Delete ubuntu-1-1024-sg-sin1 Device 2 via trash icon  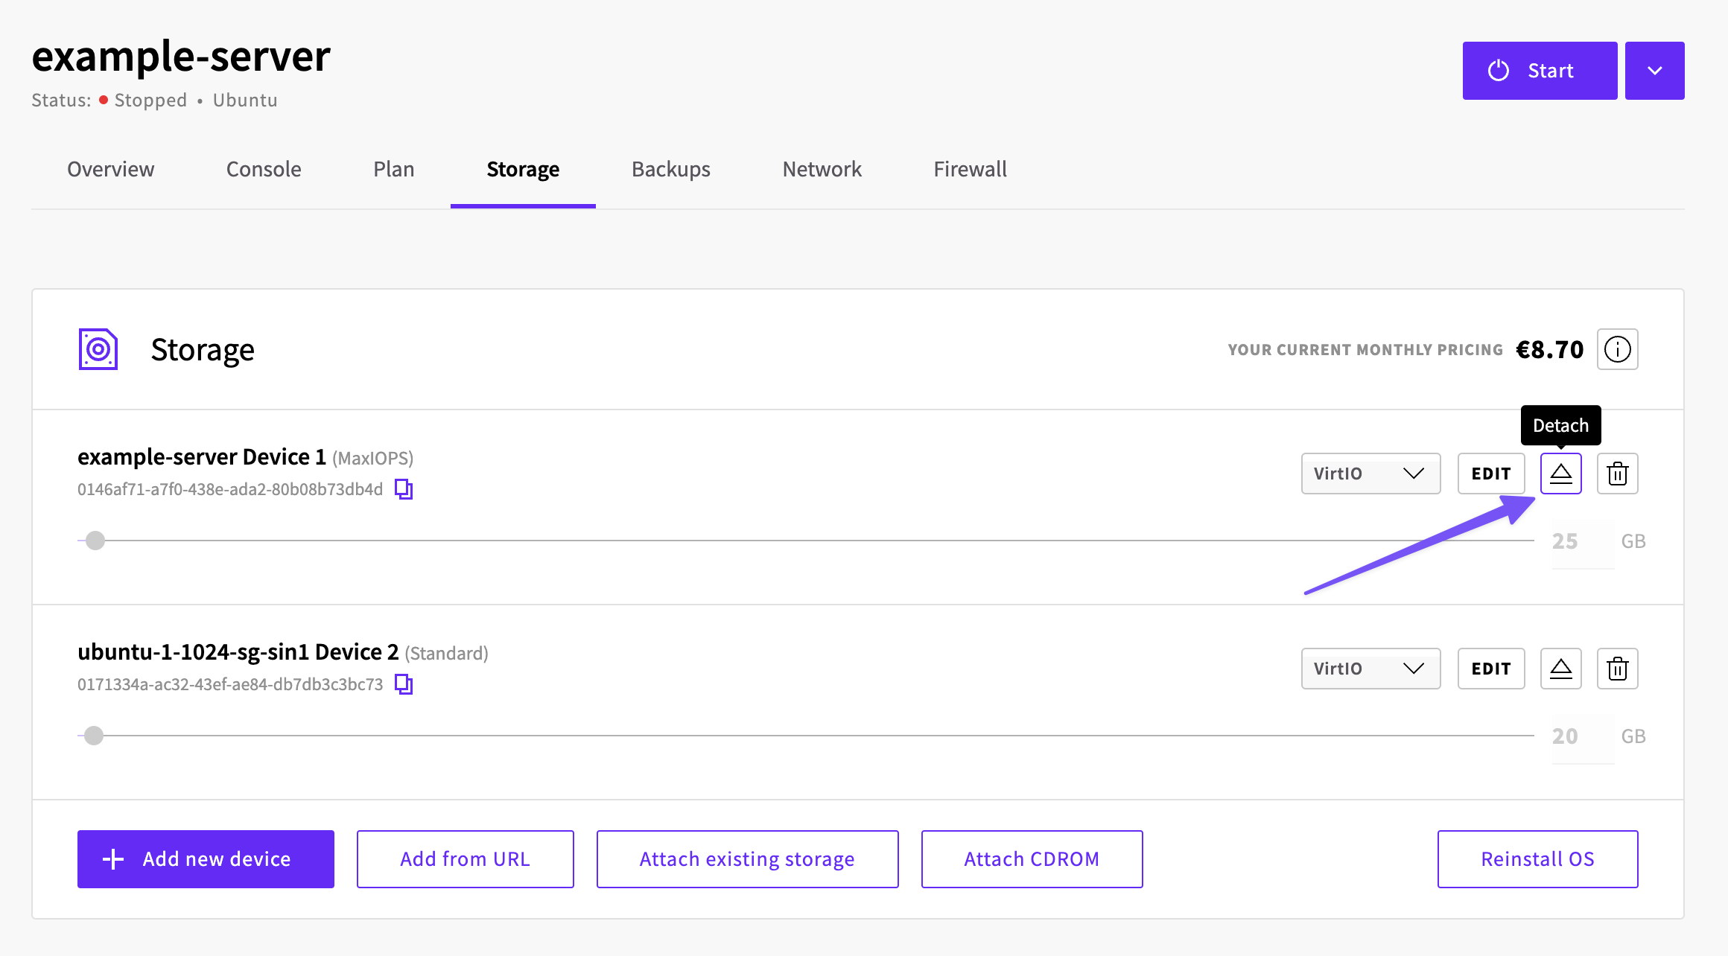pyautogui.click(x=1617, y=669)
